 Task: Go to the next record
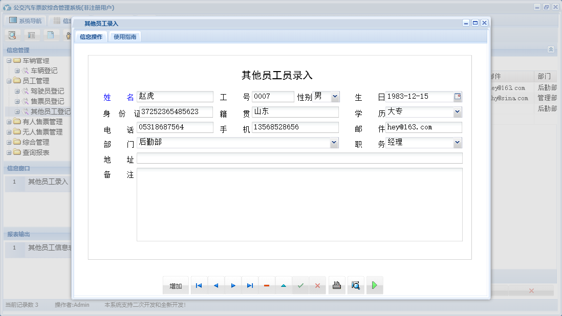[233, 285]
